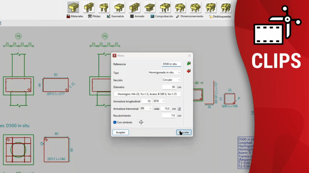Open the Dimensionamiento menu

click(190, 17)
